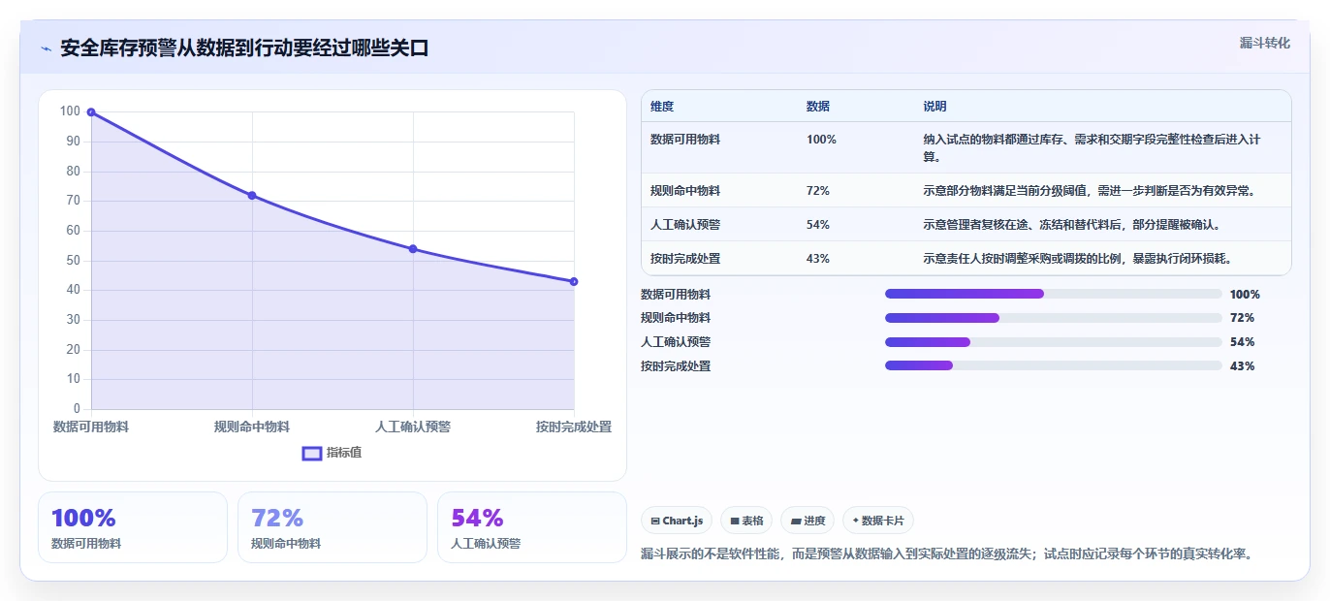1330x601 pixels.
Task: Click chart data point at 按时完成处置
Action: [574, 282]
